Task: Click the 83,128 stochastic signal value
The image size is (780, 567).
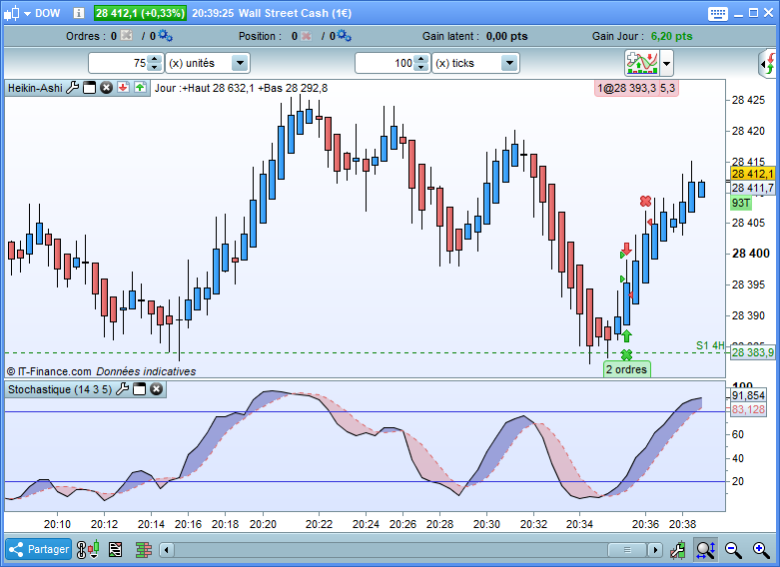Action: 748,409
